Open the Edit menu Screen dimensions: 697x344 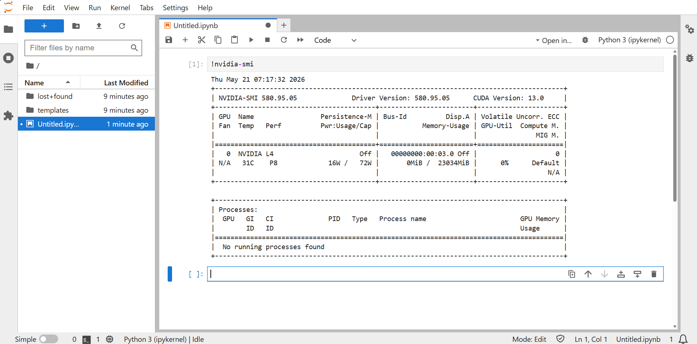coord(49,8)
